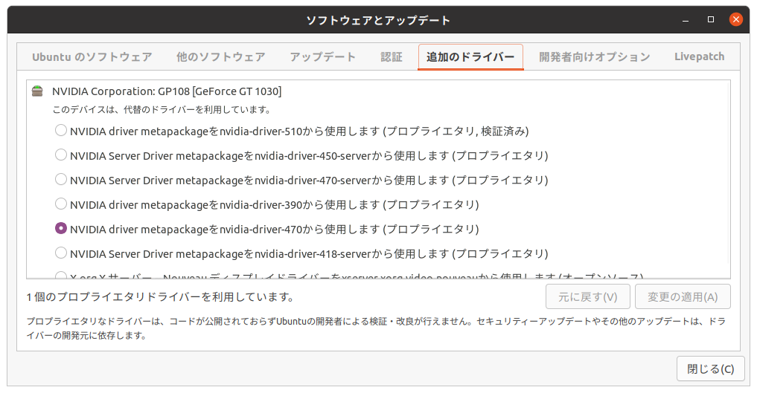This screenshot has height=393, width=757.
Task: Select the nvidia-driver-470 radio option
Action: (61, 229)
